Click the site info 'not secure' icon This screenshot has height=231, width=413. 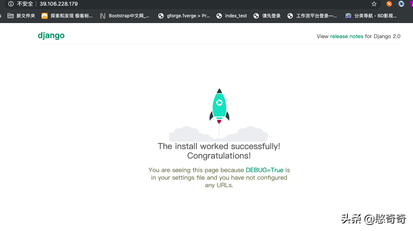point(11,4)
